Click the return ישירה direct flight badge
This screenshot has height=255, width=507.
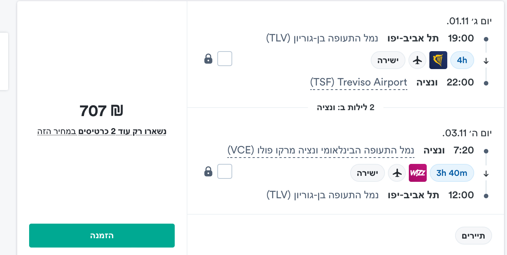367,173
